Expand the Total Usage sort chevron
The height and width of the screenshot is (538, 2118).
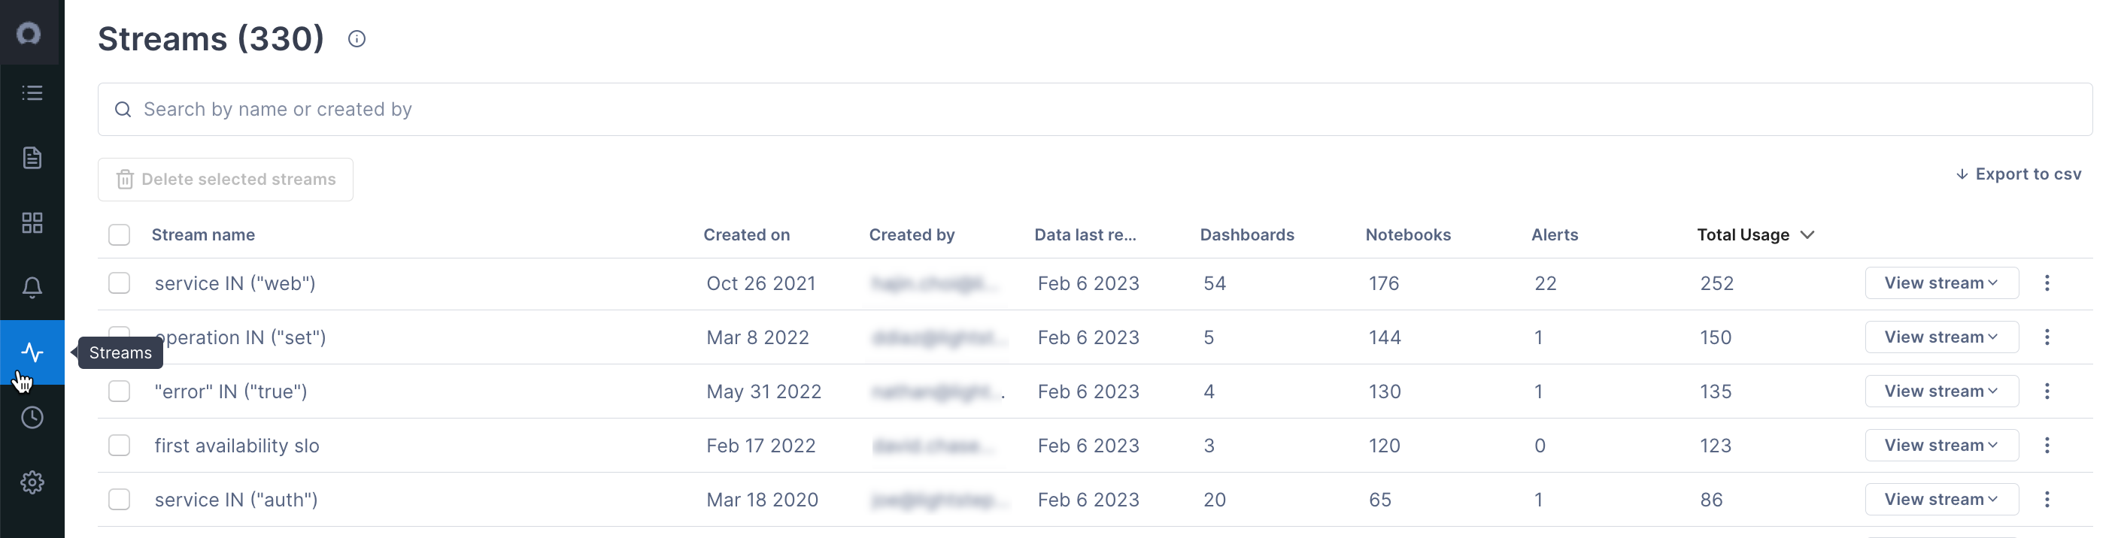click(x=1808, y=235)
